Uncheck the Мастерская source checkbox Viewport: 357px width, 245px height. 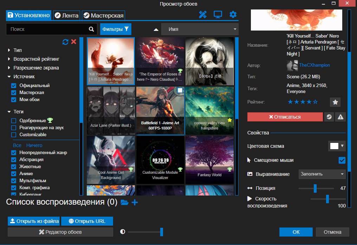14,93
